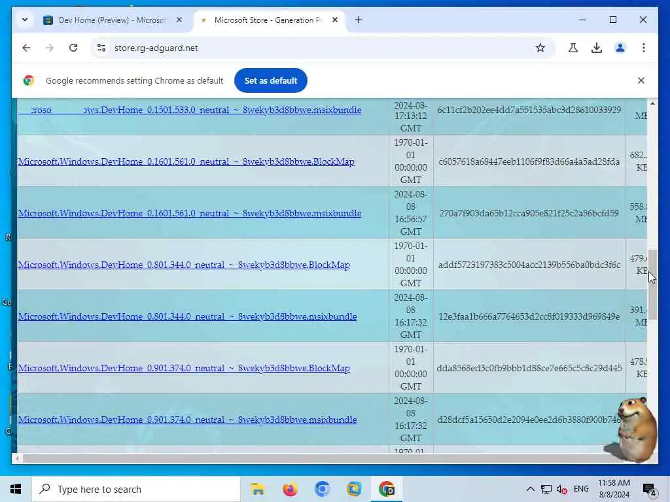Open Chrome three-dot menu

pyautogui.click(x=644, y=48)
